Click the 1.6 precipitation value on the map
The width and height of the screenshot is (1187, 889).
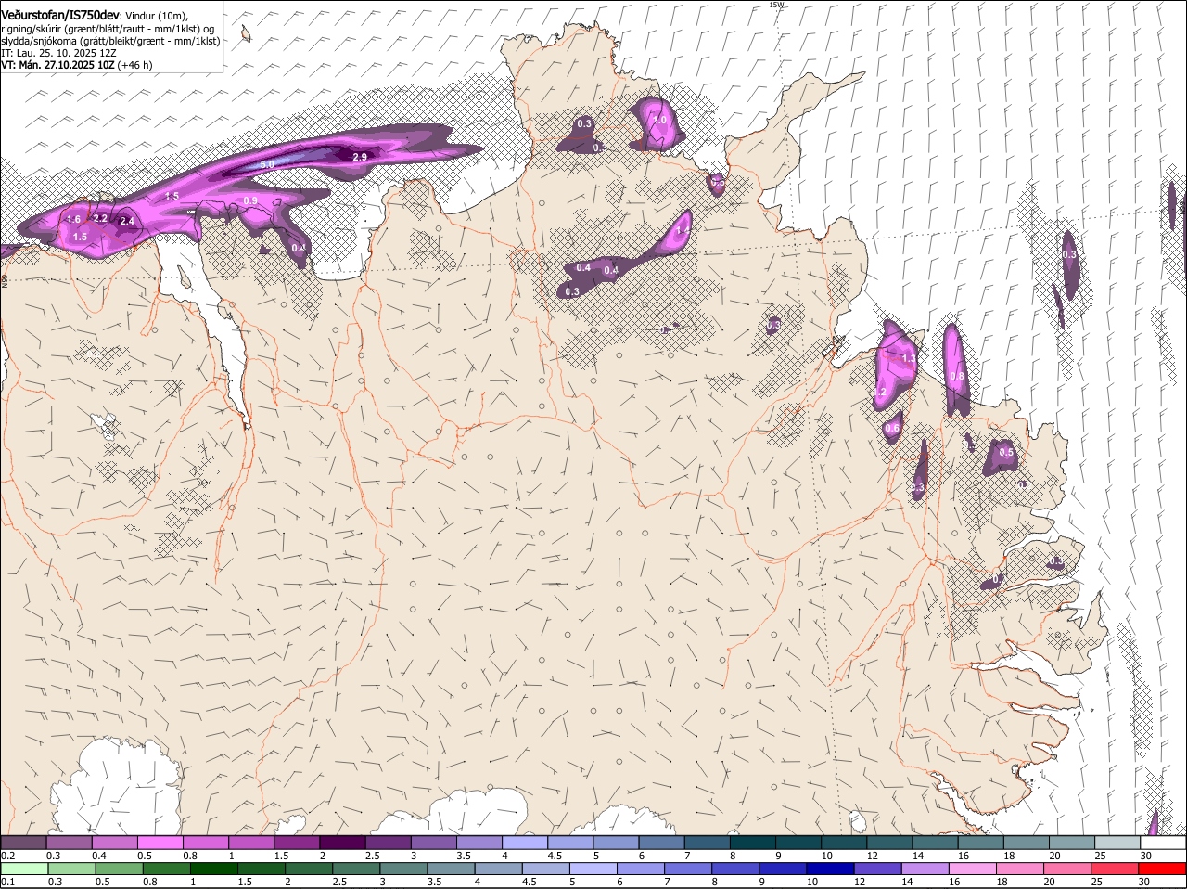(74, 219)
